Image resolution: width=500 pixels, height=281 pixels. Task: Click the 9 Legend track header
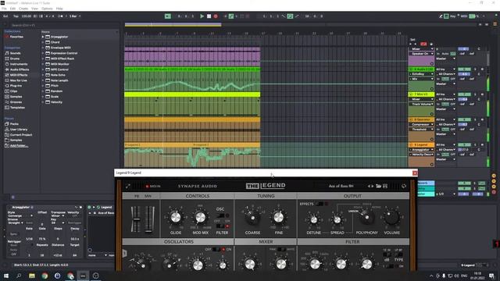[421, 144]
